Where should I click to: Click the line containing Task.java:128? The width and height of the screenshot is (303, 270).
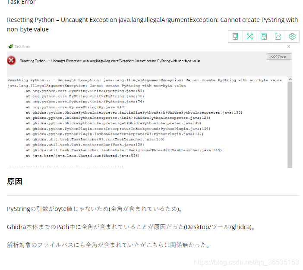[85, 145]
